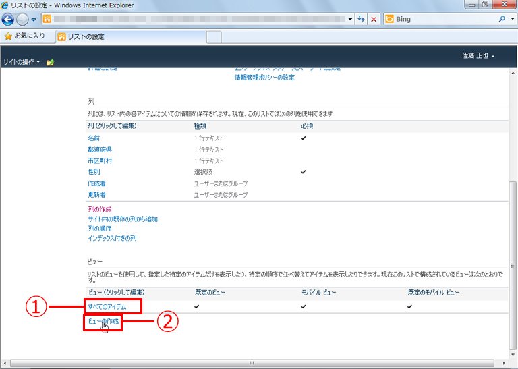
Task: Open the recent pages dropdown arrow
Action: tap(34, 20)
